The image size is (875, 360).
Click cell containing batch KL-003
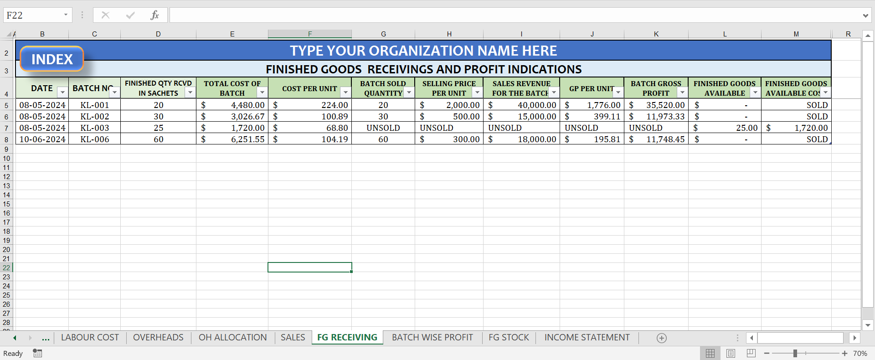[x=95, y=128]
